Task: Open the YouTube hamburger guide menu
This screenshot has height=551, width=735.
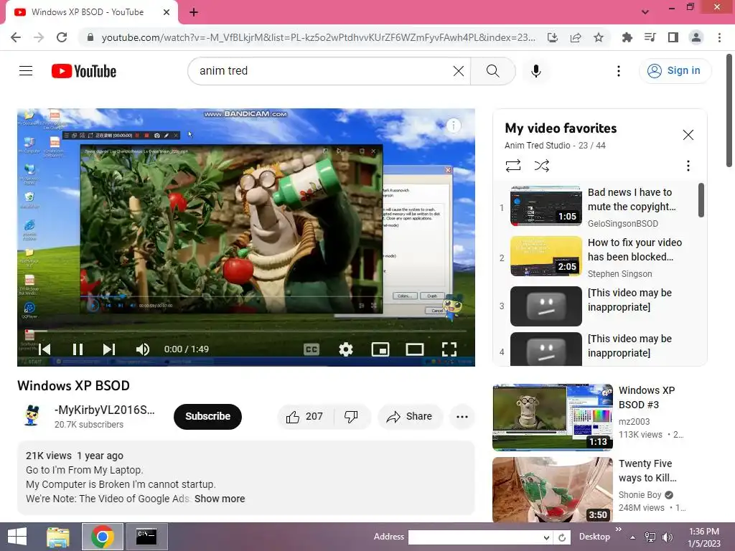Action: click(x=26, y=71)
